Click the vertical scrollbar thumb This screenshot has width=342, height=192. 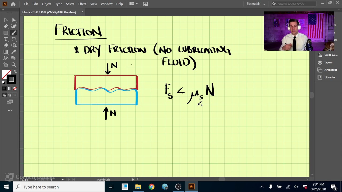pos(312,95)
